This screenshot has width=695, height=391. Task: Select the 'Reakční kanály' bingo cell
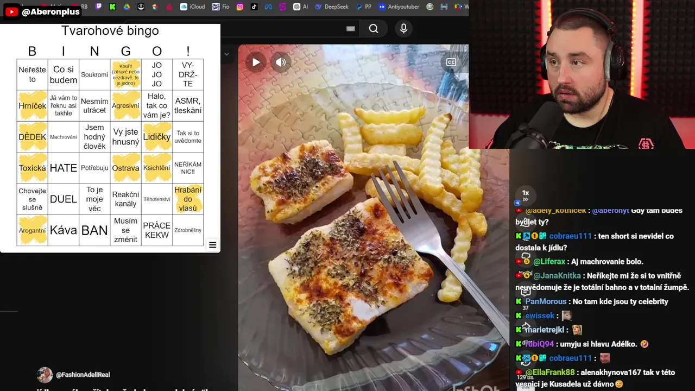(x=125, y=199)
